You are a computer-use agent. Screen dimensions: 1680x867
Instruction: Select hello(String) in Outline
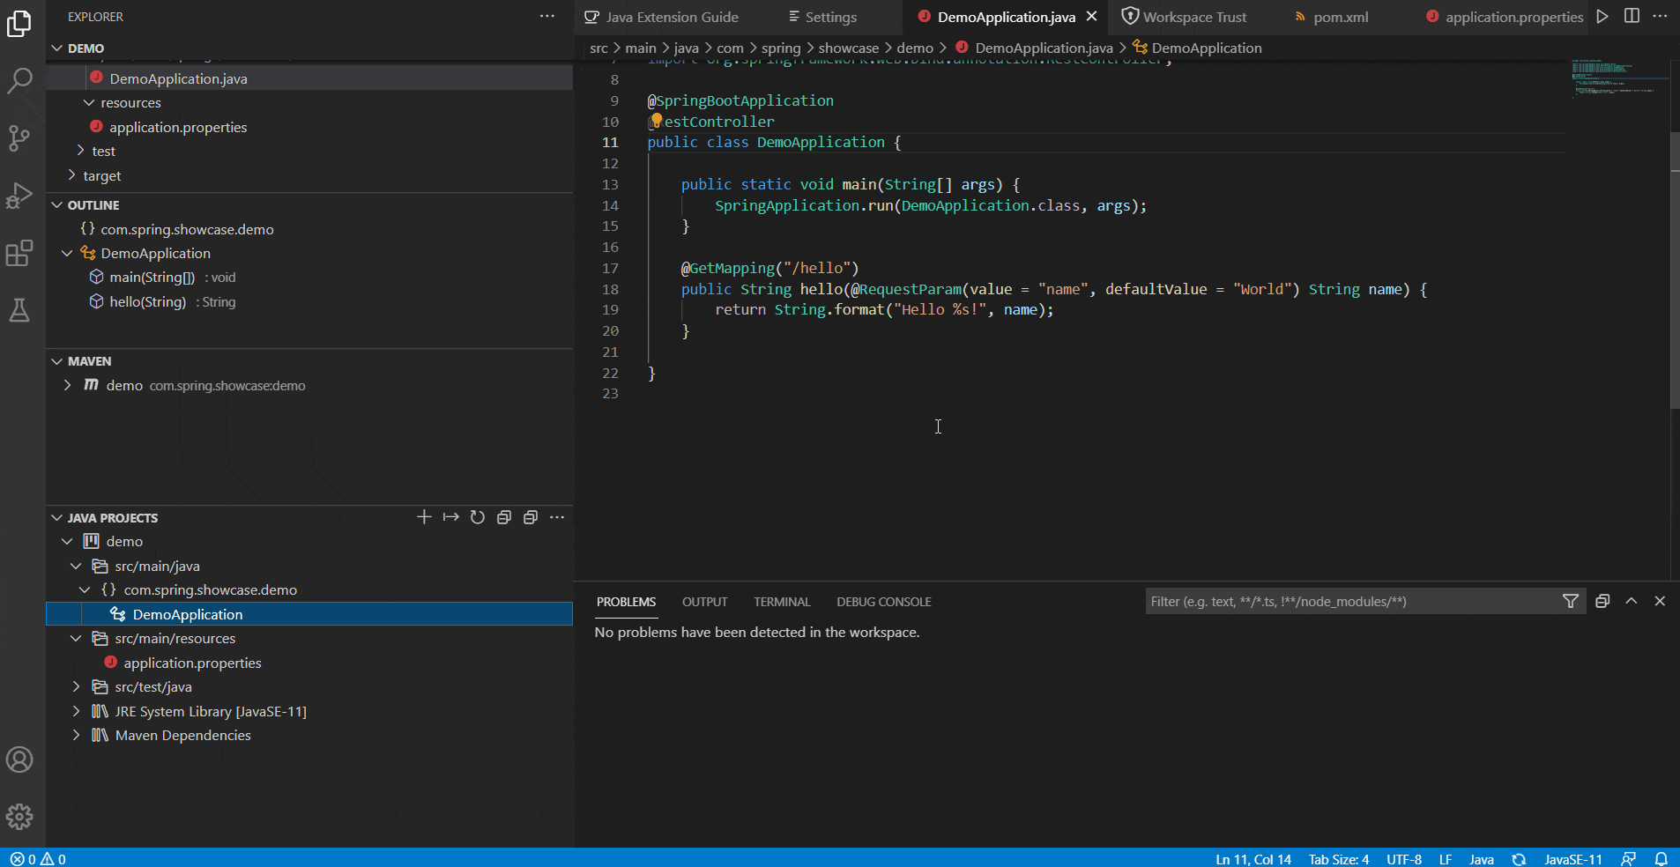coord(309,301)
